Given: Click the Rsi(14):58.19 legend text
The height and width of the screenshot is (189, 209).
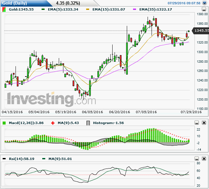Looking at the screenshot, I should pyautogui.click(x=21, y=159).
